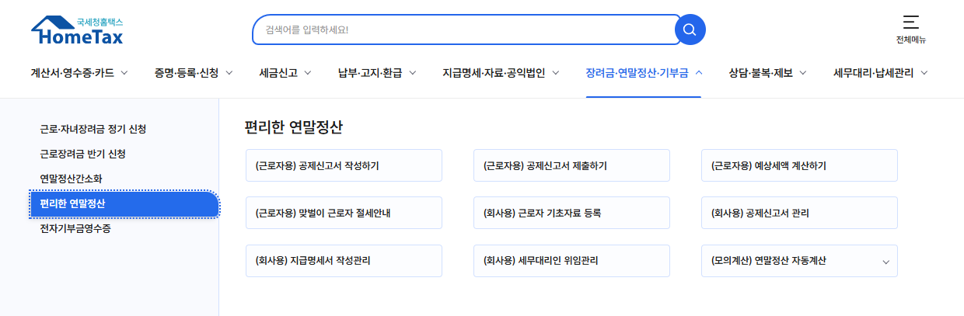Click up chevron next to 장려금·연말정산·기부금

(x=699, y=73)
